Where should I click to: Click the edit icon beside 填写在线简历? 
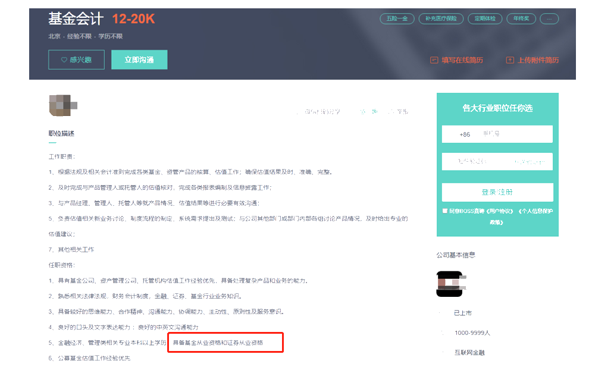click(434, 60)
